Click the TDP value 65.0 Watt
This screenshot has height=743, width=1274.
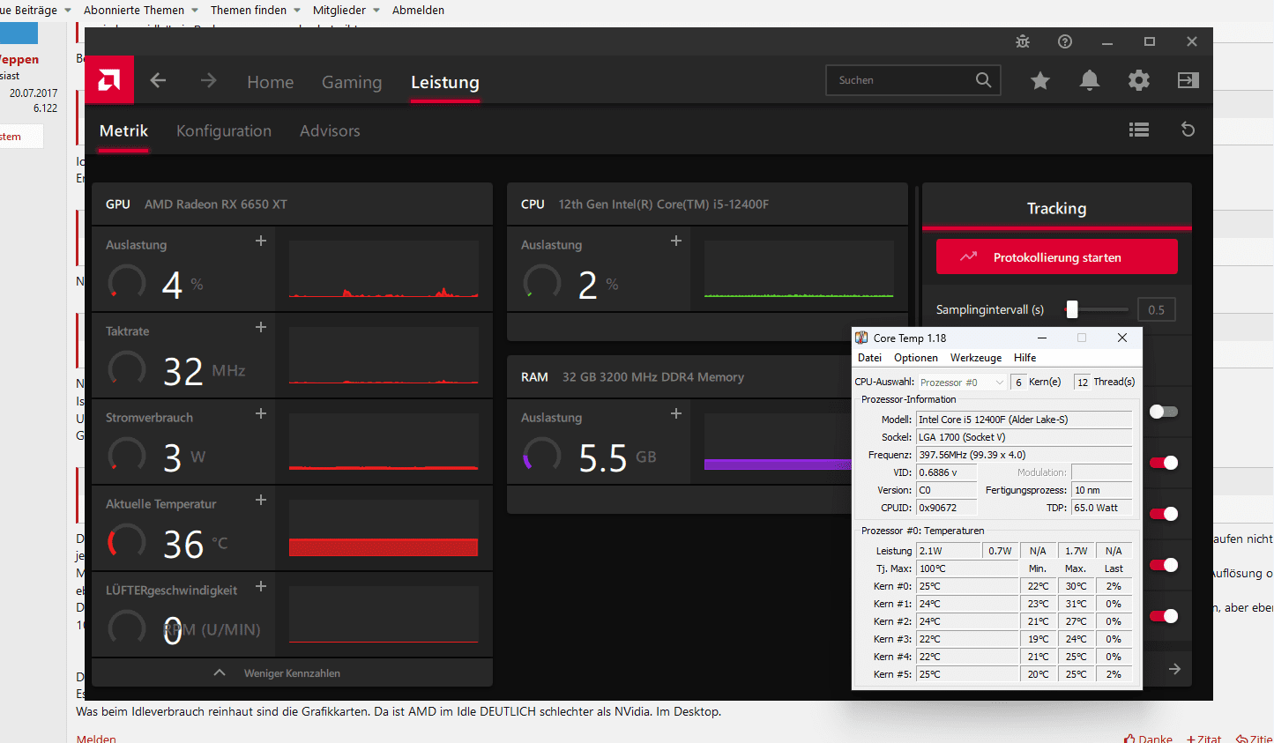click(1101, 508)
